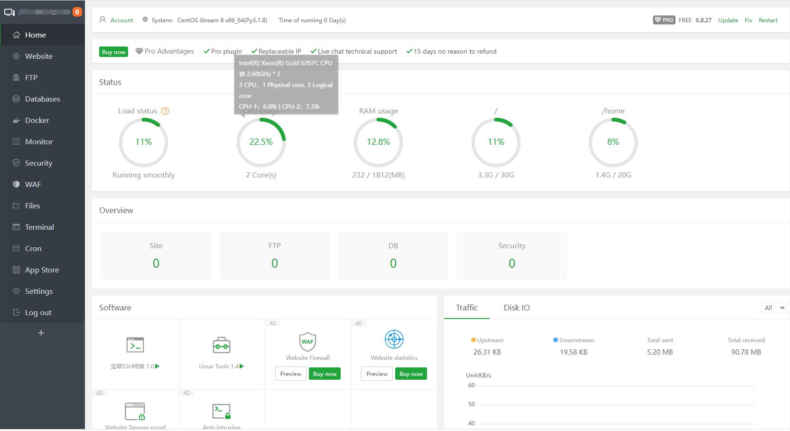Image resolution: width=790 pixels, height=431 pixels.
Task: Click the Website Firewall WAF shield icon
Action: pyautogui.click(x=307, y=341)
